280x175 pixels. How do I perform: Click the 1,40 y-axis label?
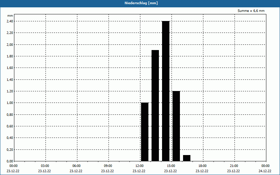point(10,80)
